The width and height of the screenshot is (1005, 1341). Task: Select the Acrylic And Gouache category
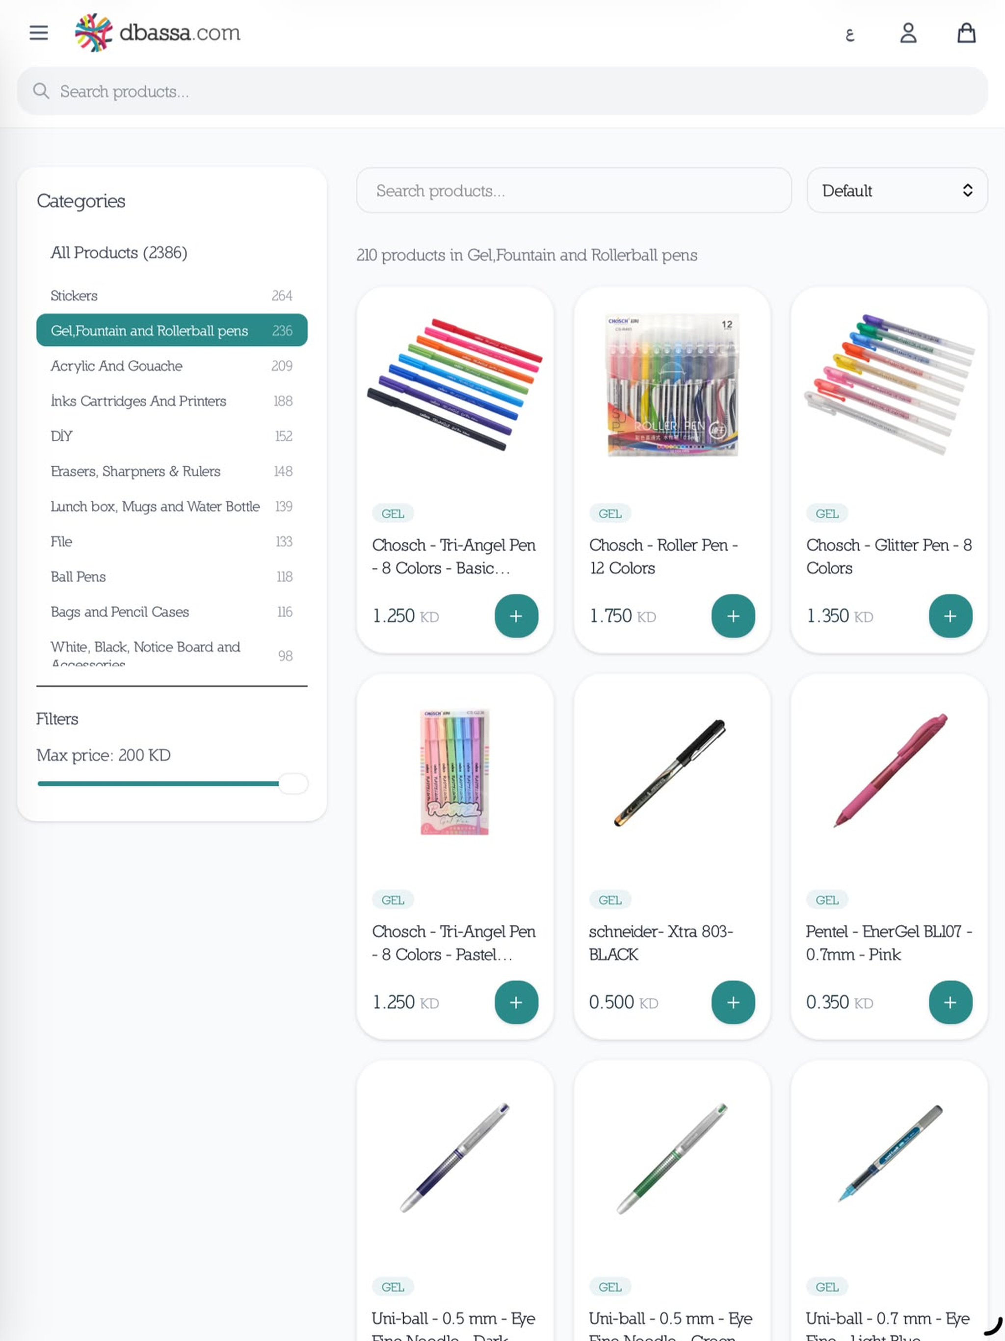172,366
